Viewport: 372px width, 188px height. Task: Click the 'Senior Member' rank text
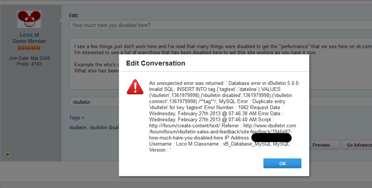29,41
